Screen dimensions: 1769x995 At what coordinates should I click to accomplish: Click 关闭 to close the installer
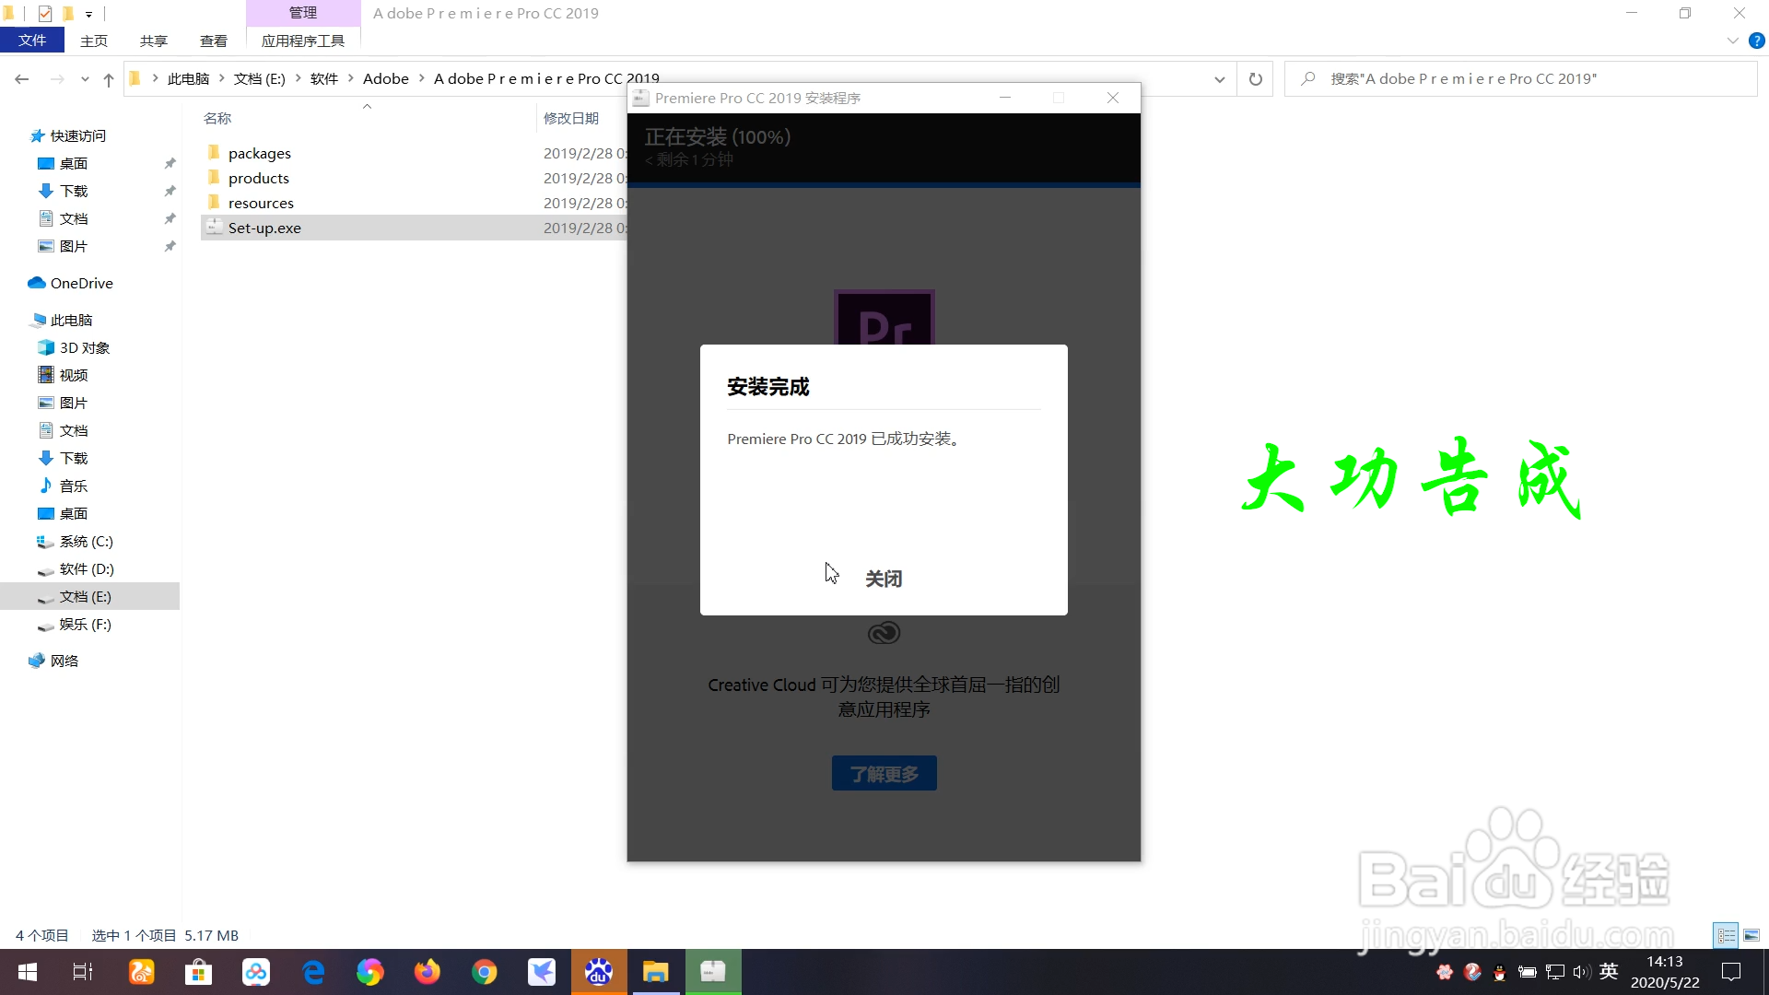point(883,578)
